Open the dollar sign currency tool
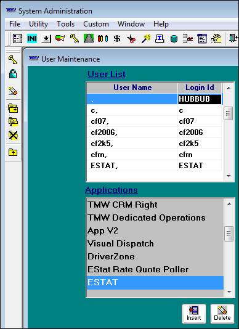Image resolution: width=239 pixels, height=329 pixels. 117,39
